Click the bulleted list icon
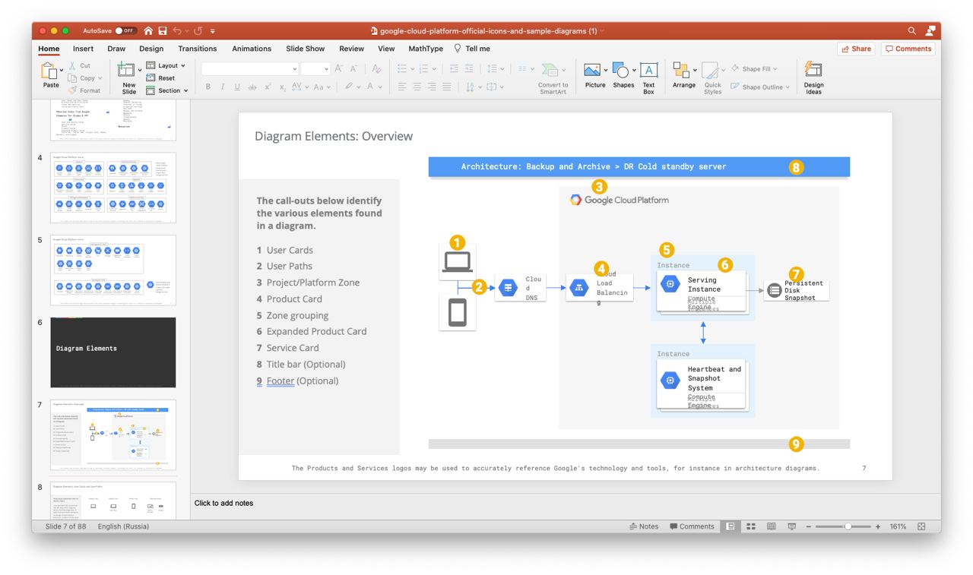Screen dimensions: 973x575 [x=401, y=68]
